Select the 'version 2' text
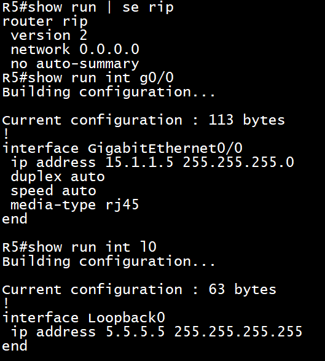Image resolution: width=325 pixels, height=361 pixels. [x=49, y=36]
